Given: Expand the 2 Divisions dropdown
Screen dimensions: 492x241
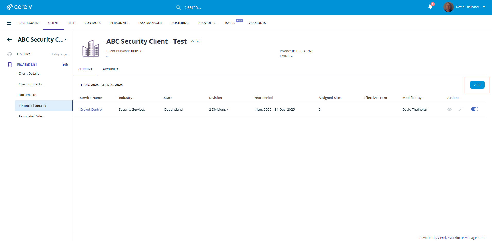Looking at the screenshot, I should point(219,109).
